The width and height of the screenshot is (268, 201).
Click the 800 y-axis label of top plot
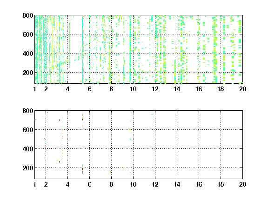[x=28, y=15]
